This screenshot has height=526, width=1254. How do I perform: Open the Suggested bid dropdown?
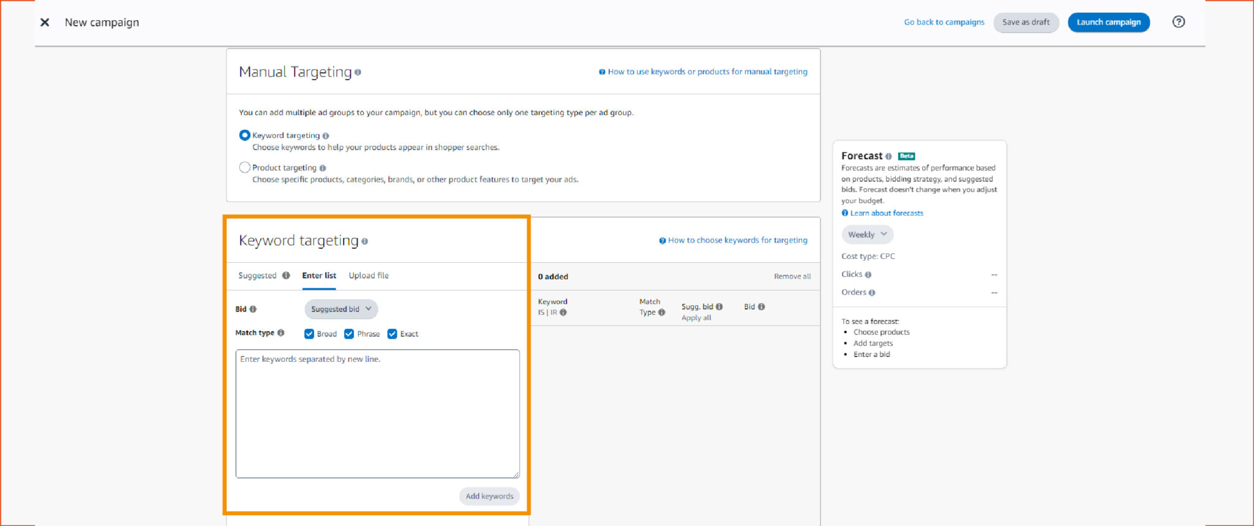pyautogui.click(x=341, y=309)
